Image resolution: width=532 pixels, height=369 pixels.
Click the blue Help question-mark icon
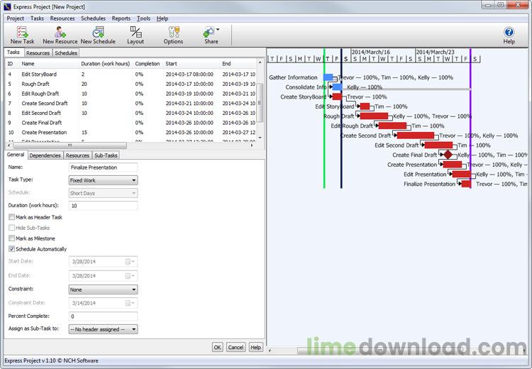tap(509, 32)
